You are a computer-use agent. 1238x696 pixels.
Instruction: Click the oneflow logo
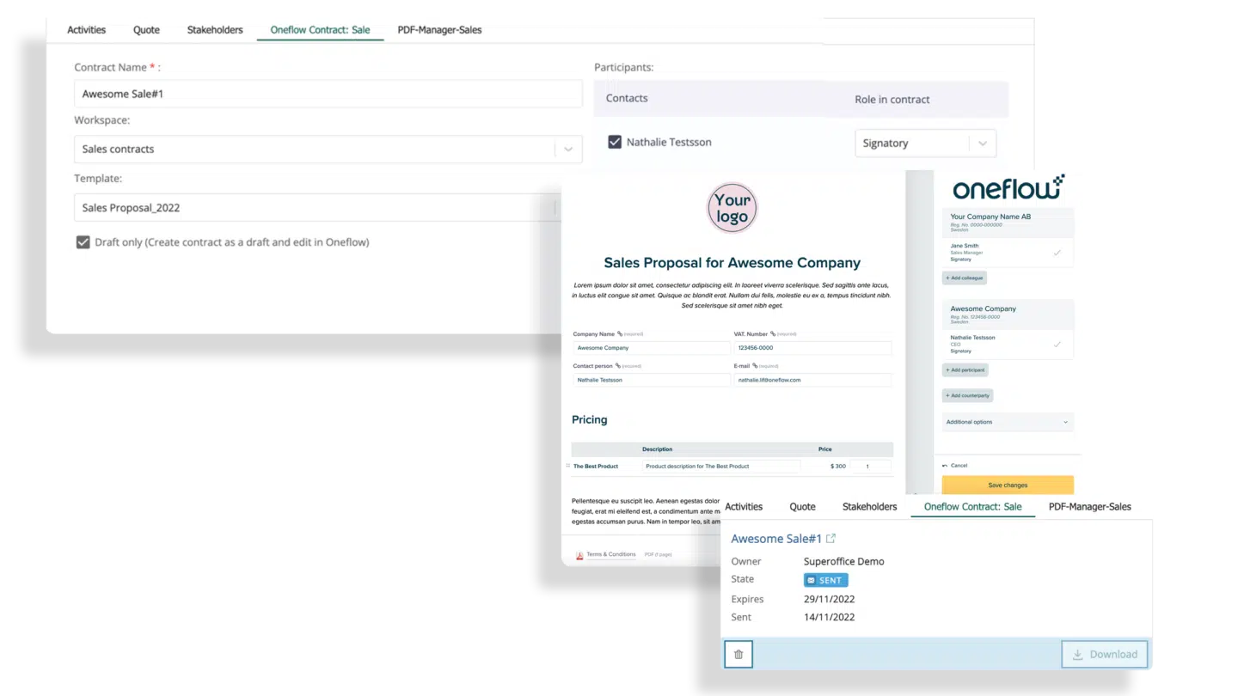point(1008,188)
